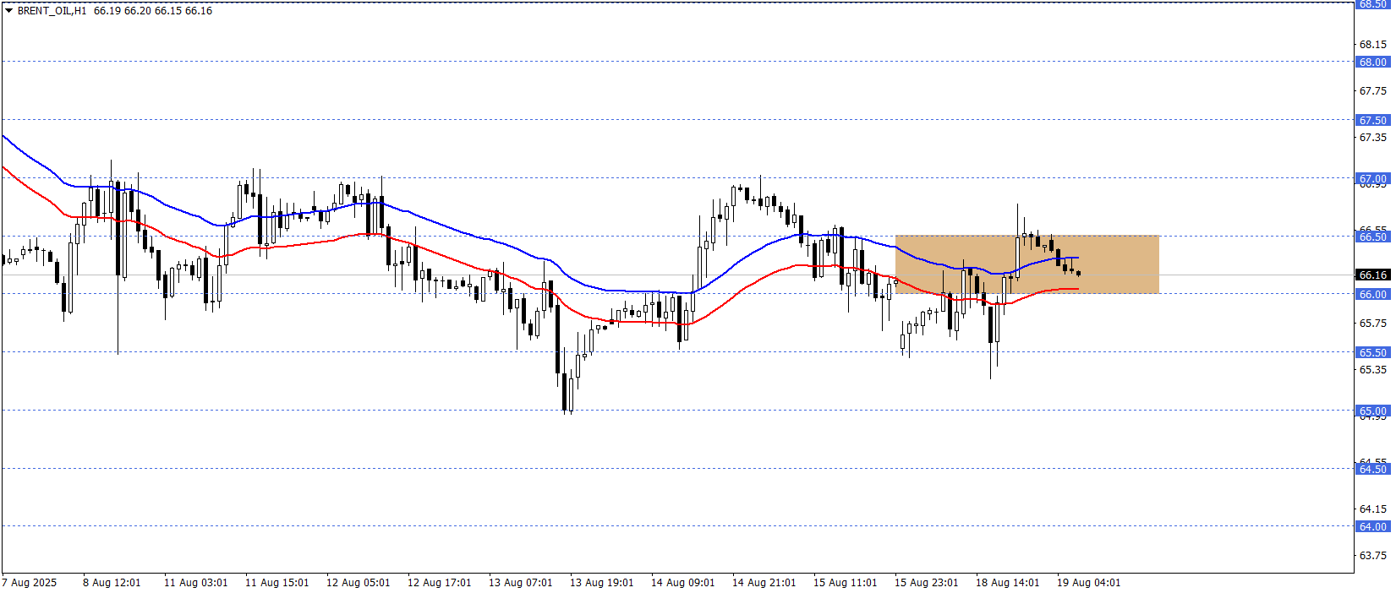Click the 65.75 price scale value
This screenshot has height=593, width=1396.
(x=1373, y=323)
